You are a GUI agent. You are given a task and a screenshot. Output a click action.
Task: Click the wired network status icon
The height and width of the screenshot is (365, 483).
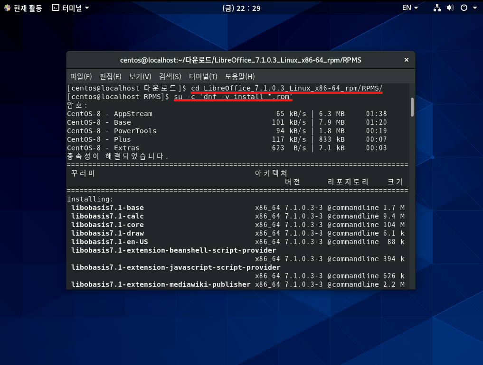point(437,8)
